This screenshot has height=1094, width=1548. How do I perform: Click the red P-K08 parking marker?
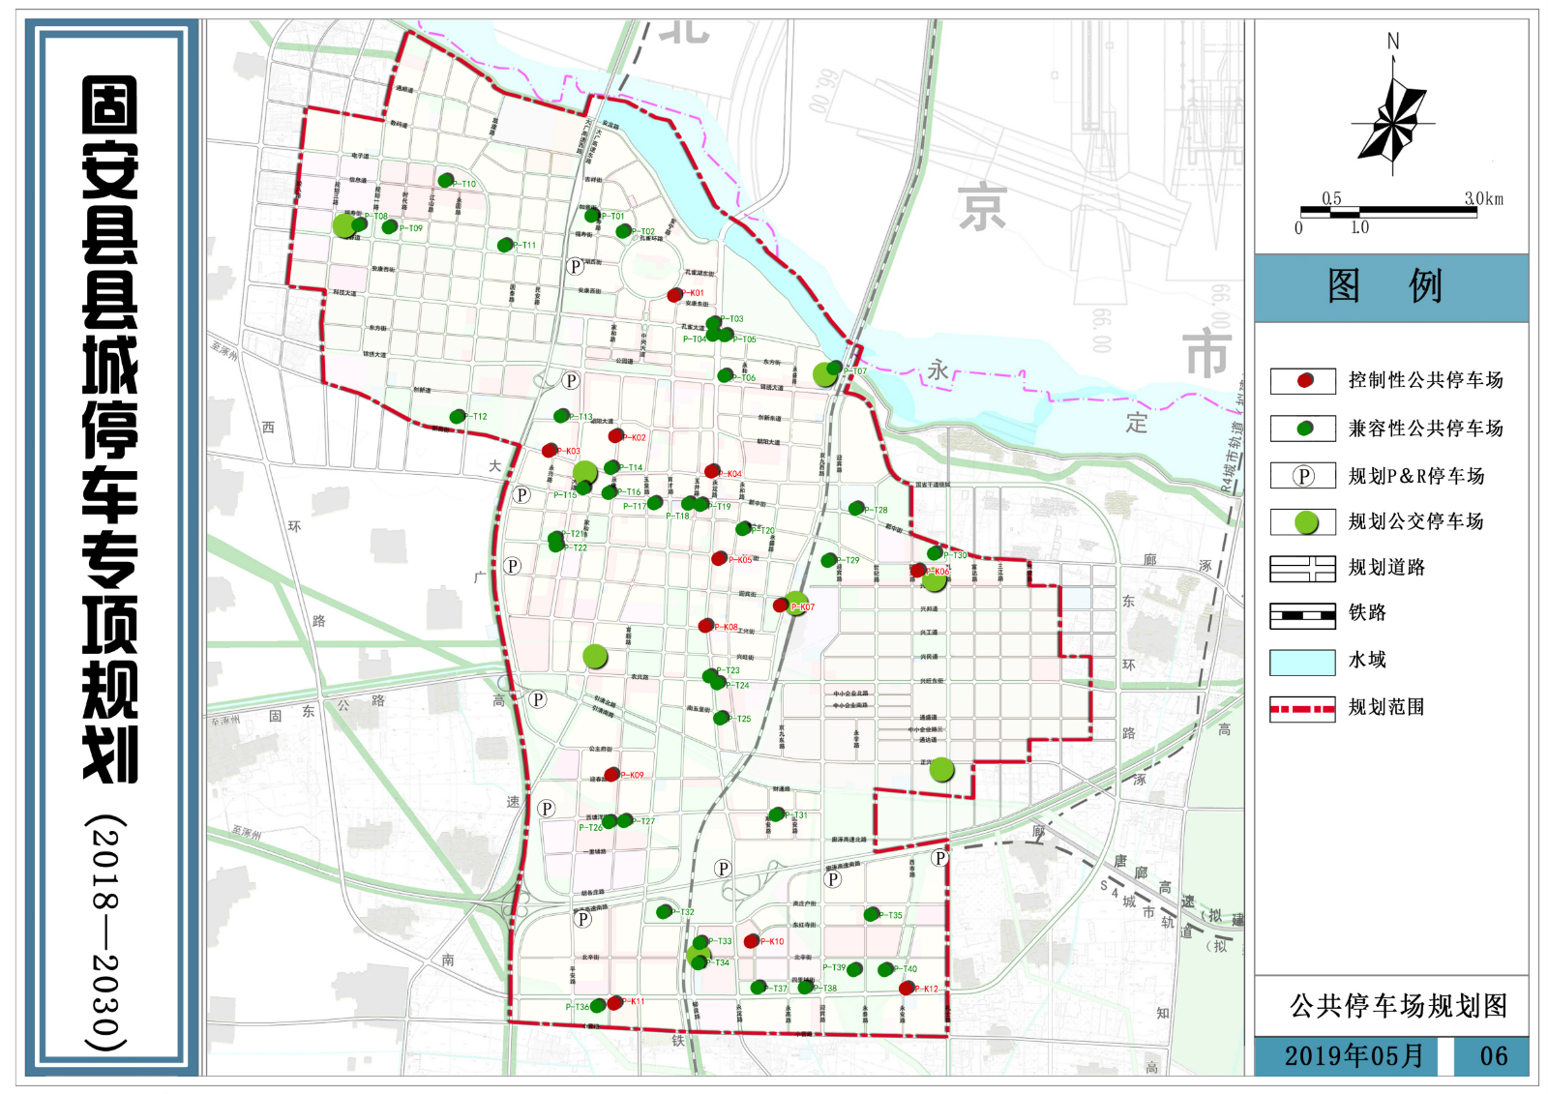point(706,626)
